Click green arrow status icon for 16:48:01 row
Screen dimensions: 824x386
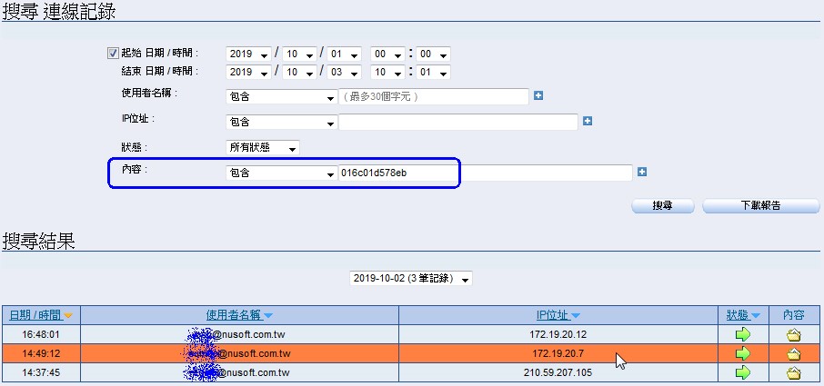tap(743, 335)
